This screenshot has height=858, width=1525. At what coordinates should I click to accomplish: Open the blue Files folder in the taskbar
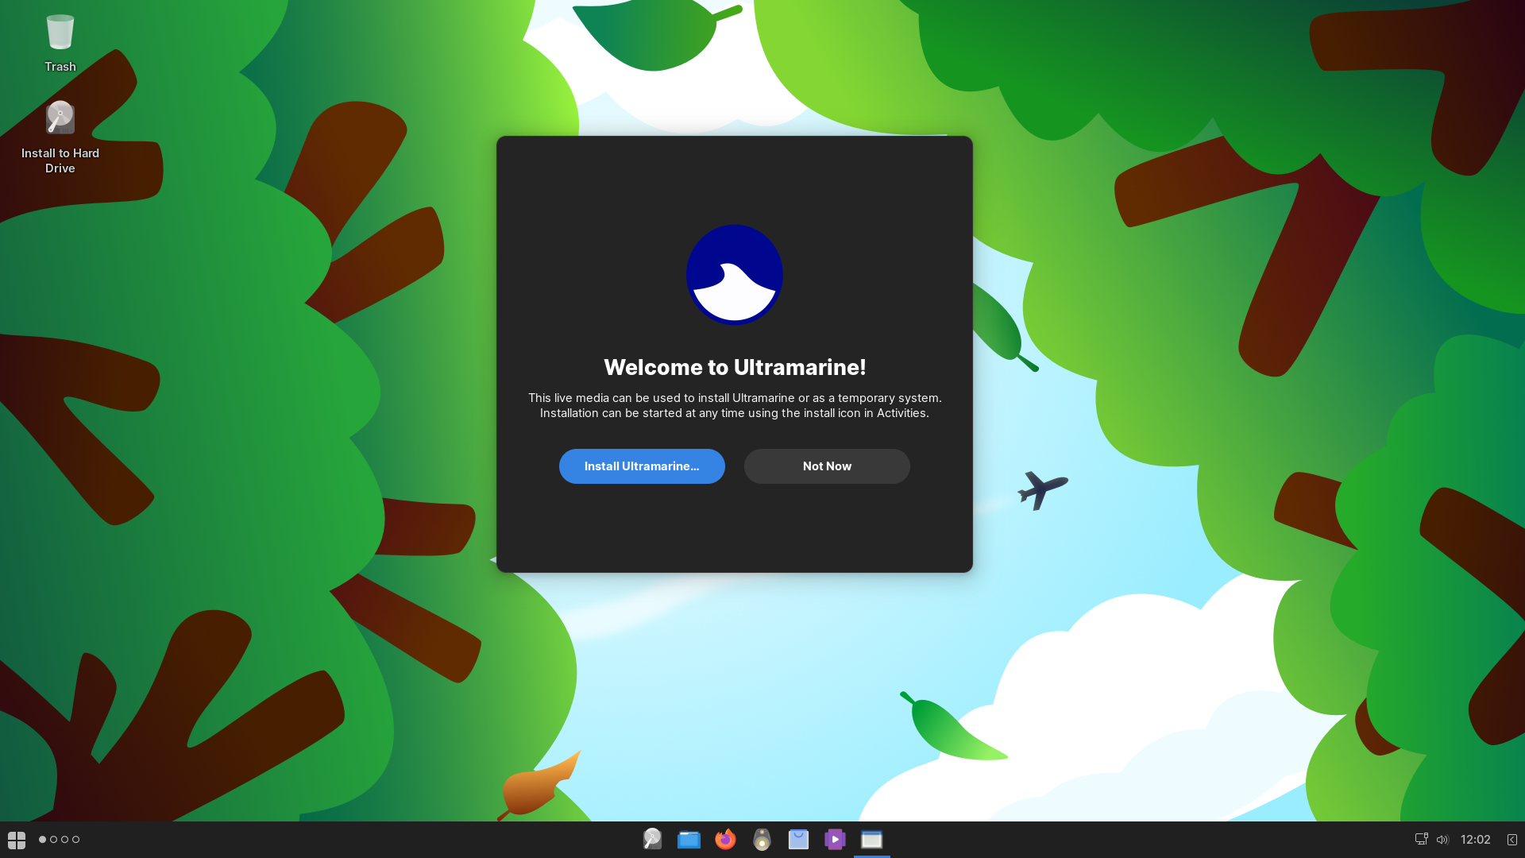click(x=689, y=839)
